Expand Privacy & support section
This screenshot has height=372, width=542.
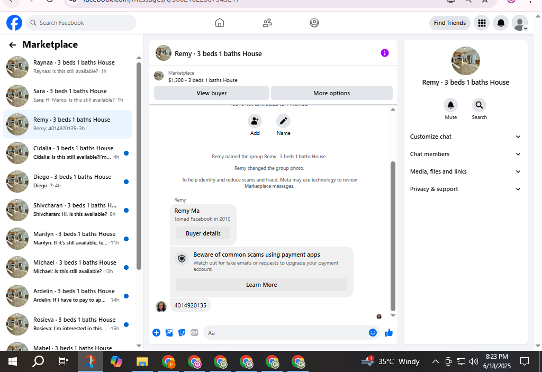pyautogui.click(x=465, y=189)
